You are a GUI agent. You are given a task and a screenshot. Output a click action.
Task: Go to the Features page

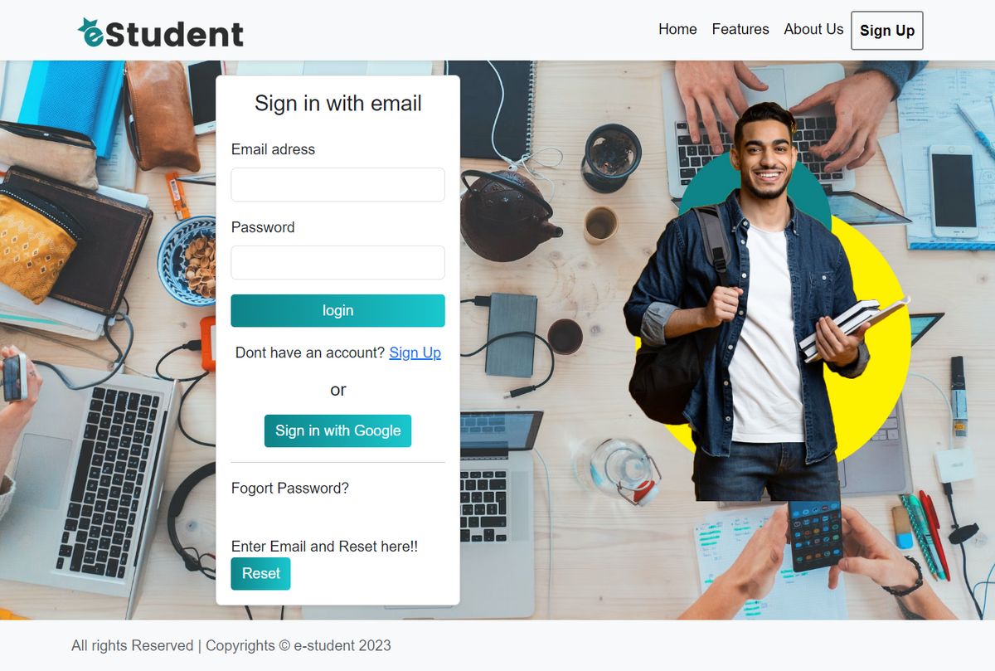tap(740, 29)
